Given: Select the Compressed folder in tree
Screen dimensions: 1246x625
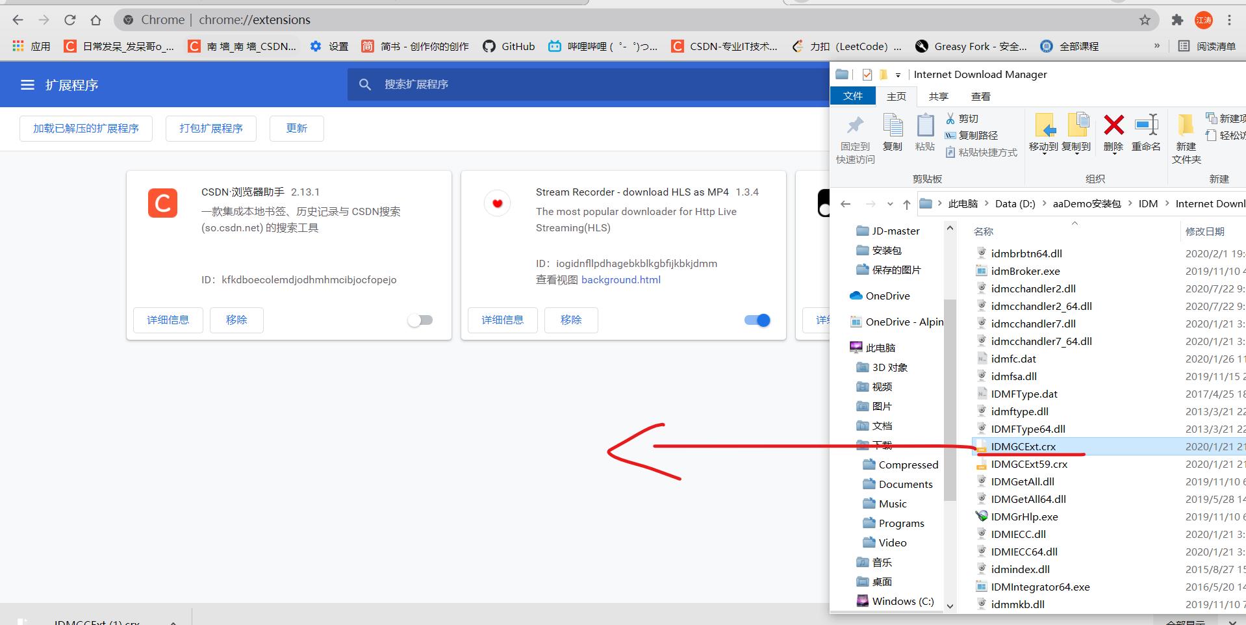Looking at the screenshot, I should click(900, 465).
